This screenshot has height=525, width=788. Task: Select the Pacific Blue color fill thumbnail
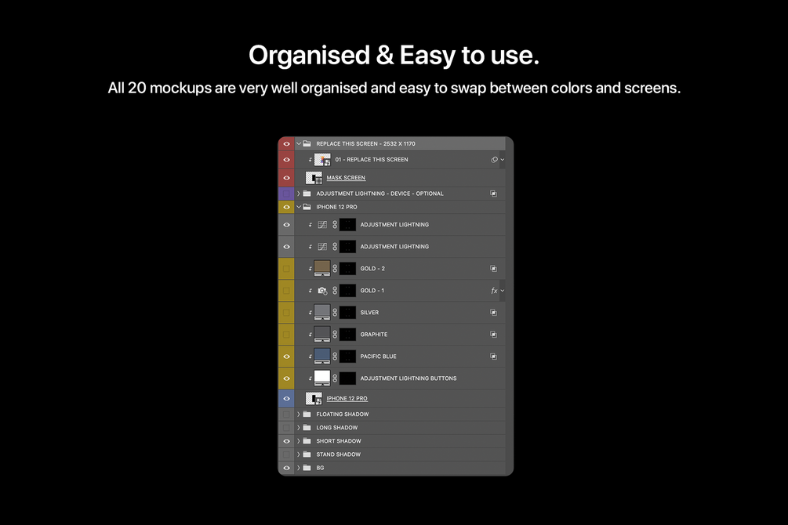(x=322, y=357)
